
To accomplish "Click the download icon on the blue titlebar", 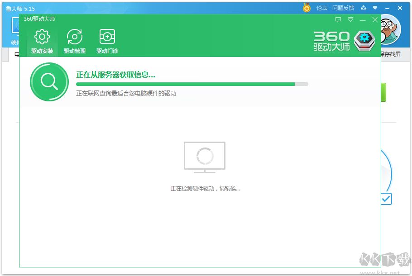I will [364, 8].
